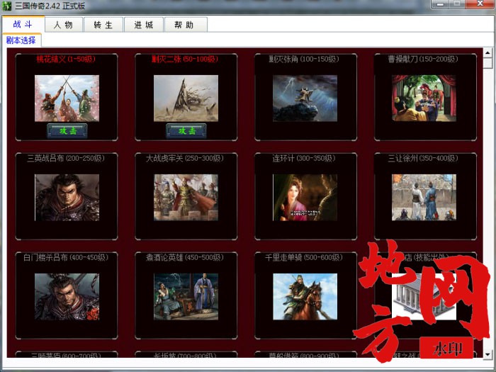The width and height of the screenshot is (496, 372).
Task: Click the 剿灭二张 (50-100级) title
Action: coord(185,59)
